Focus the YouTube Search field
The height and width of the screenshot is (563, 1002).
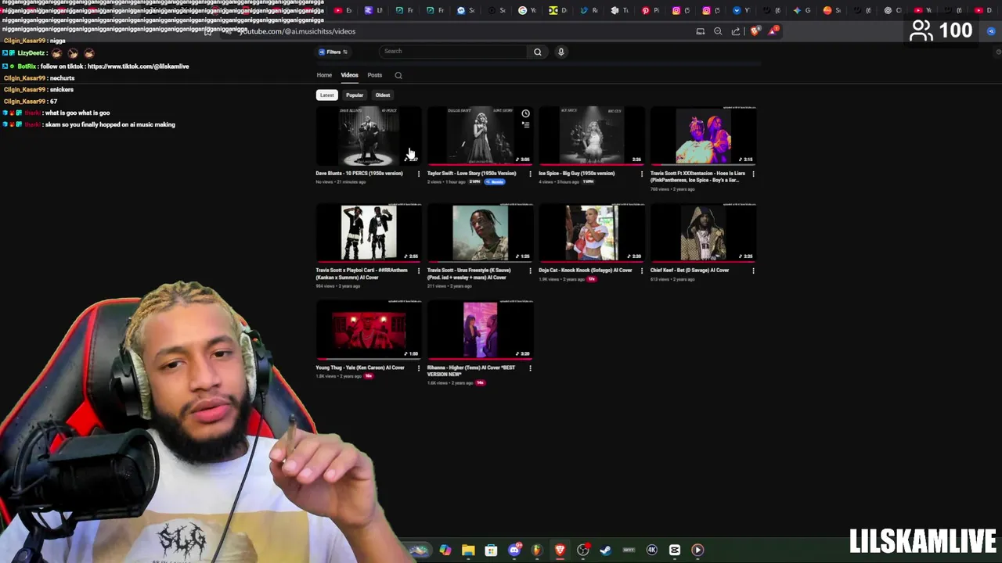click(454, 52)
